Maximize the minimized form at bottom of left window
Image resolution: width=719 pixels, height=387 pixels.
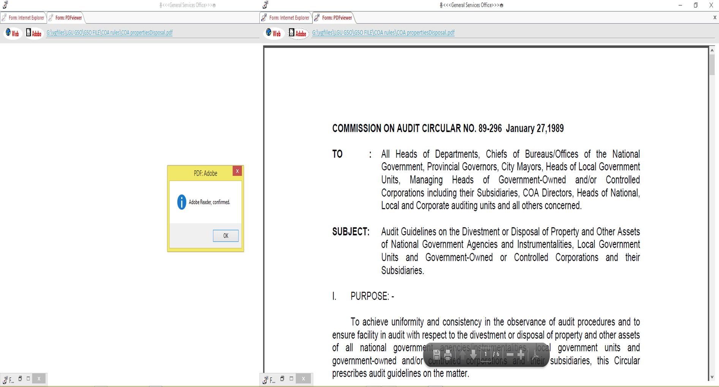pyautogui.click(x=28, y=379)
